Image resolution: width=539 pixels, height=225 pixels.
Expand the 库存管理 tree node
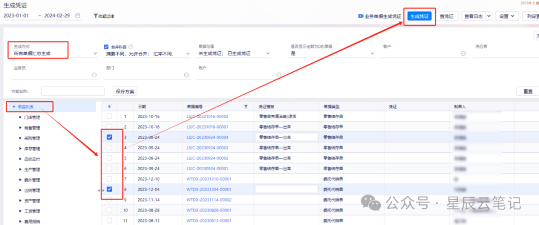tap(20, 149)
